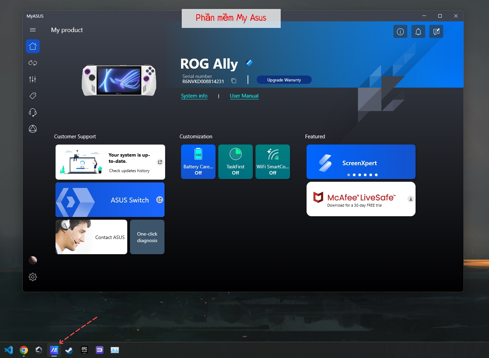Select the first carousel dot under ScreenXpert
The width and height of the screenshot is (489, 358).
coord(349,175)
